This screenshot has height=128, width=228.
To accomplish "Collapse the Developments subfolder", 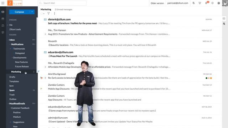I will 12,58.
